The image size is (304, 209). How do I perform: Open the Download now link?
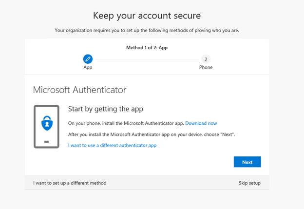(x=201, y=123)
